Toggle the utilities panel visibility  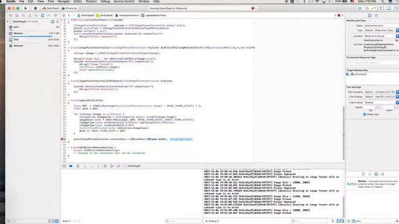coord(395,8)
